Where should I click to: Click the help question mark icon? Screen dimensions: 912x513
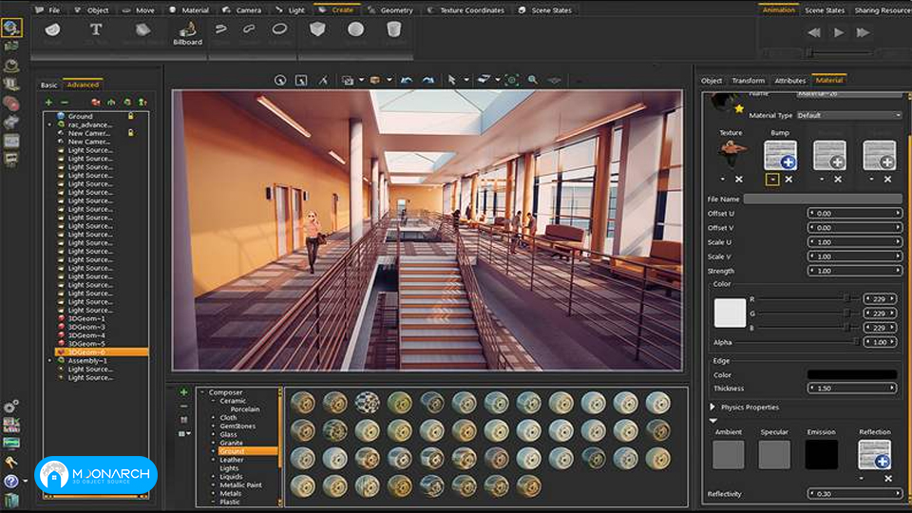tap(11, 481)
